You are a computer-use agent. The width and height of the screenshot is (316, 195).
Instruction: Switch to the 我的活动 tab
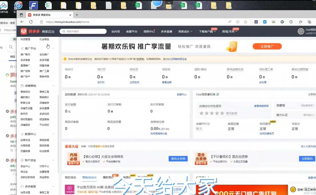(x=70, y=177)
